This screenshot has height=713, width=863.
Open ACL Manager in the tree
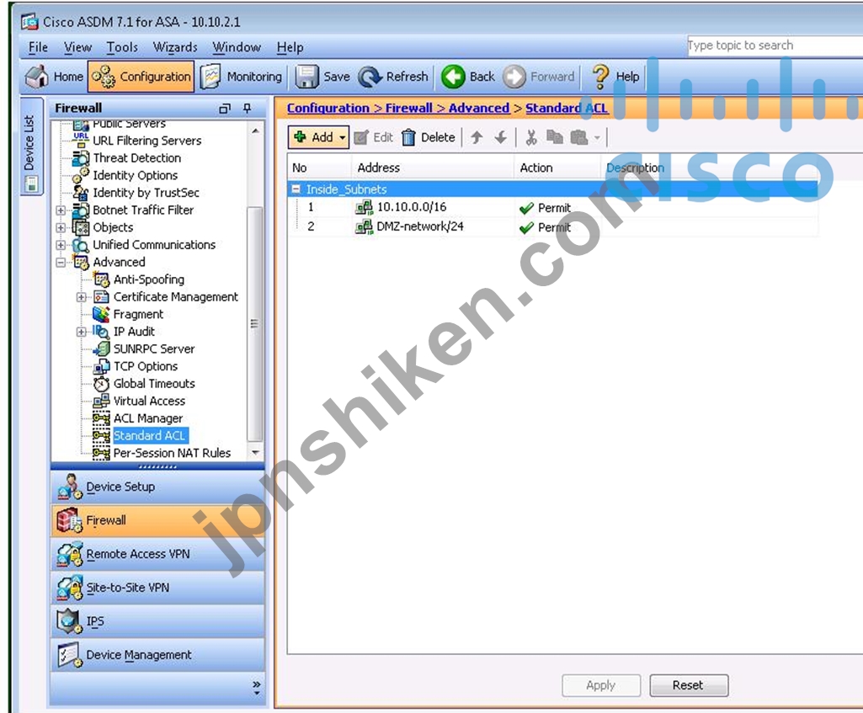click(x=148, y=418)
